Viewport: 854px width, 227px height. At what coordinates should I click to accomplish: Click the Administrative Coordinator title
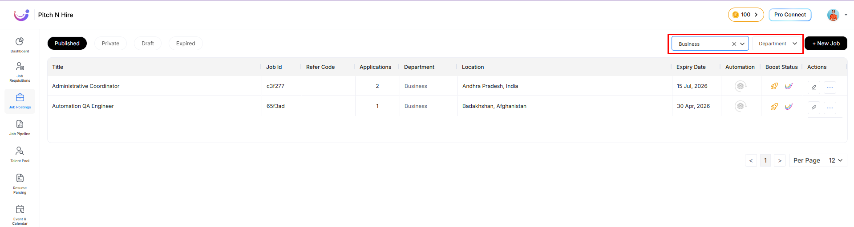86,86
